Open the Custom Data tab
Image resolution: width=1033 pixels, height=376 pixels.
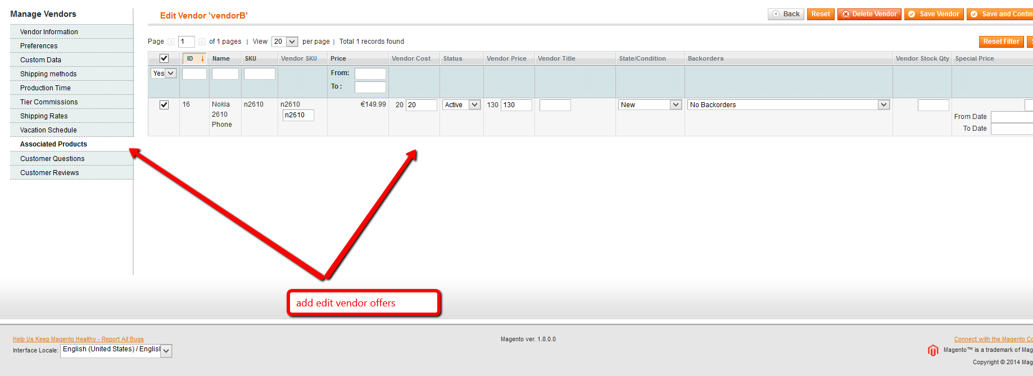(x=72, y=60)
